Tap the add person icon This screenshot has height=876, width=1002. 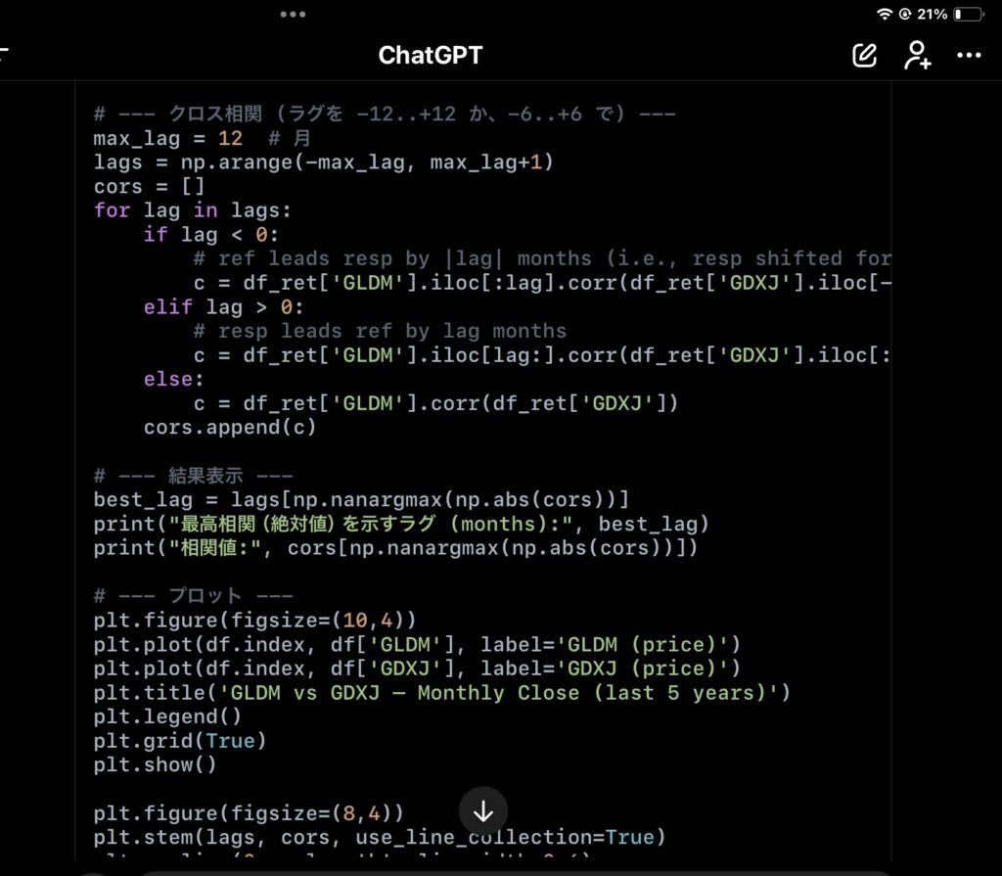[917, 55]
